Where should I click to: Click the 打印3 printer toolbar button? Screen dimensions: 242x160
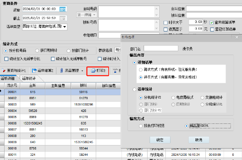coord(98,71)
